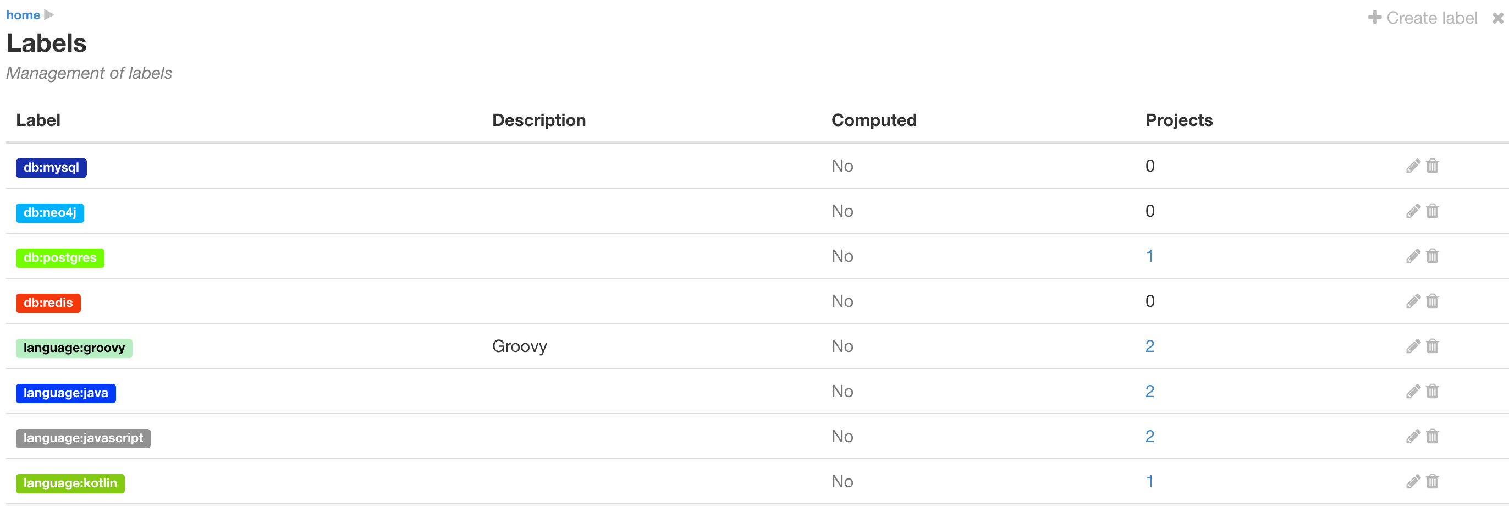The width and height of the screenshot is (1509, 506).
Task: Click the gray language:javascript label badge
Action: 83,439
